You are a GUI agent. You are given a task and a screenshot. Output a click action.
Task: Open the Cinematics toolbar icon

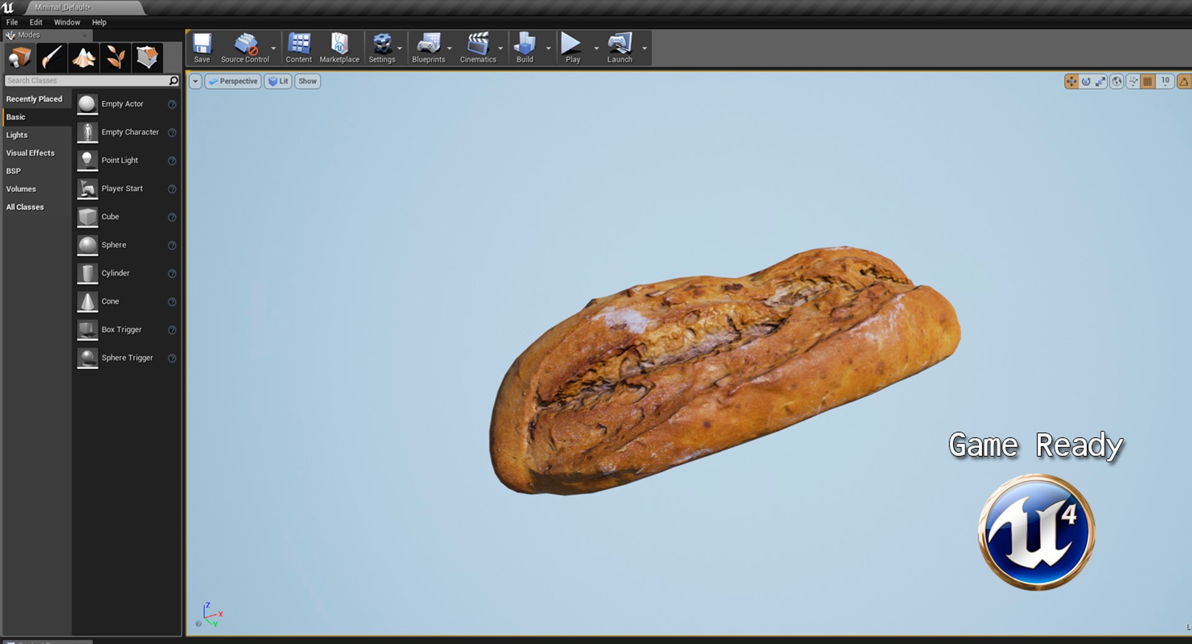pos(478,48)
